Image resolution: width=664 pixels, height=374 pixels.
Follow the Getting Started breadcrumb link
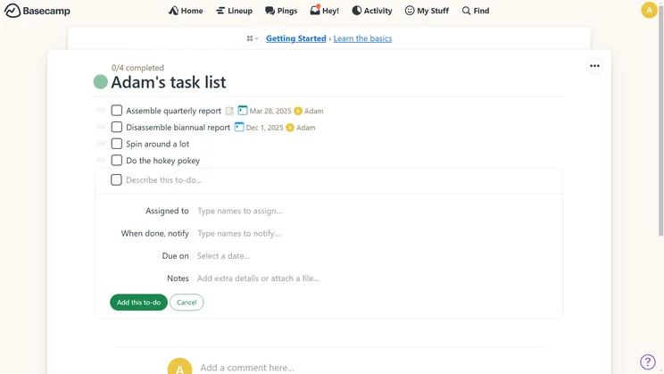pos(296,38)
